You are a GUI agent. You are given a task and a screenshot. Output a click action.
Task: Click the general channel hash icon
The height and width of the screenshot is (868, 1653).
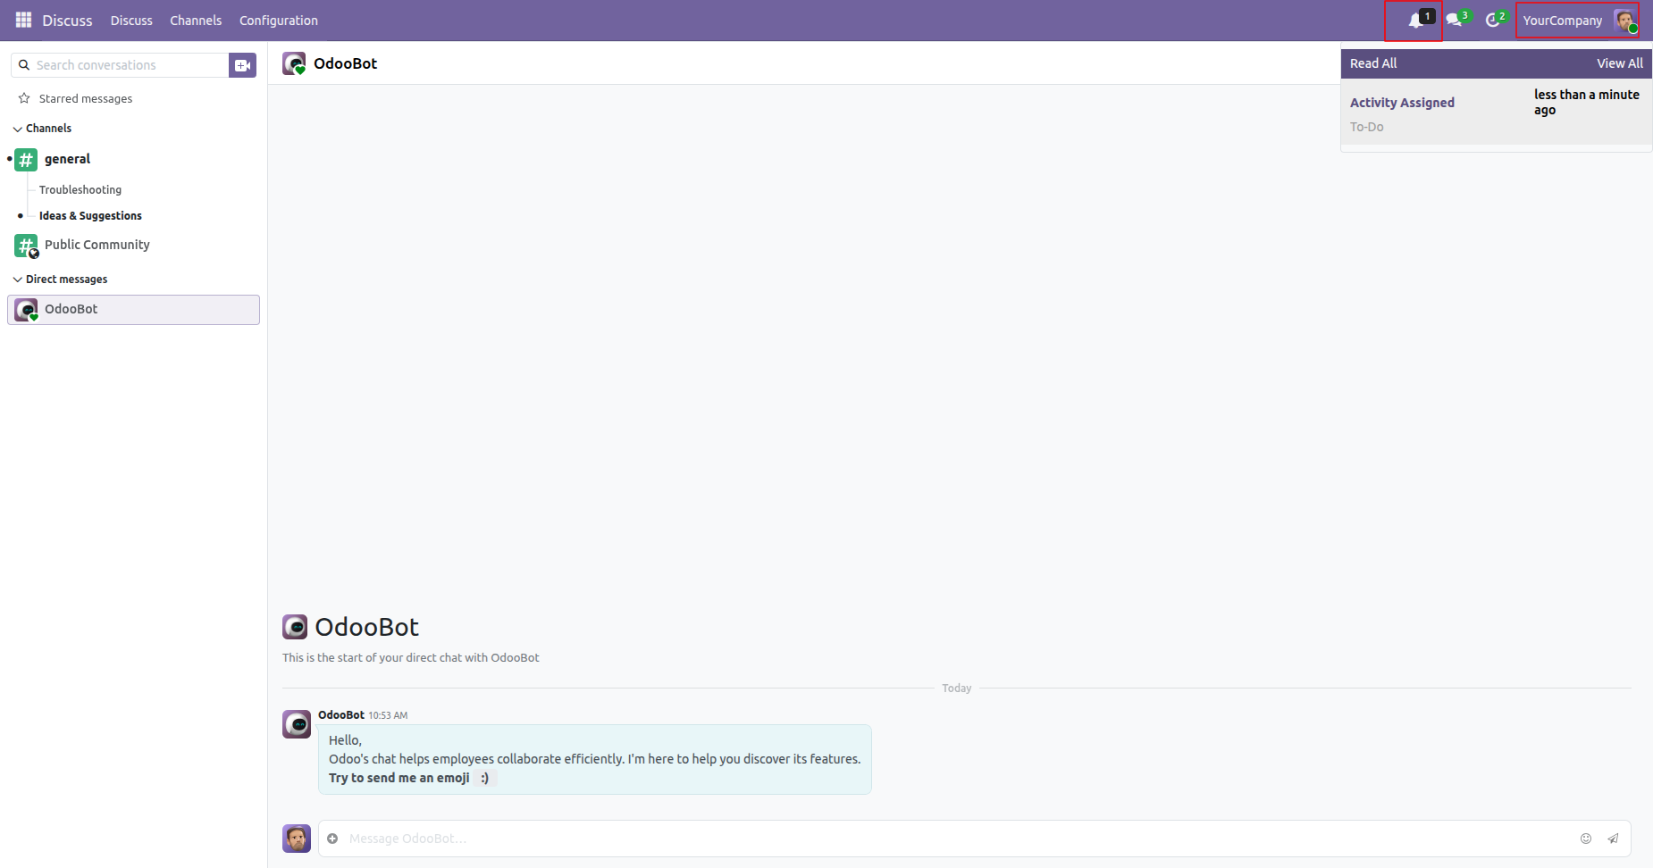tap(26, 160)
